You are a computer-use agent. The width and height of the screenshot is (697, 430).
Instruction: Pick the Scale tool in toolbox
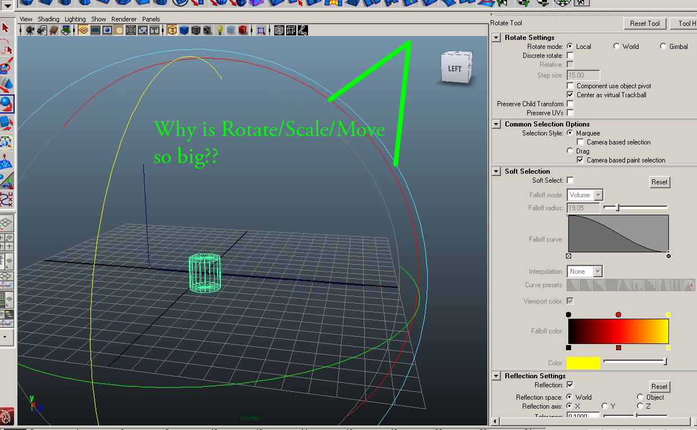tap(7, 123)
